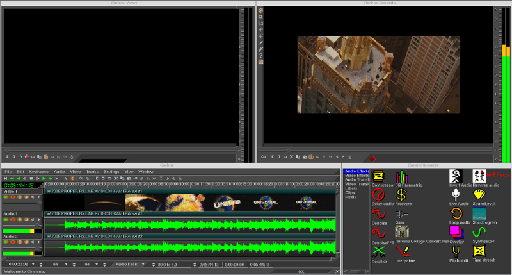Viewport: 512px width, 275px height.
Task: Mute the Video 1 track
Action: click(33, 197)
